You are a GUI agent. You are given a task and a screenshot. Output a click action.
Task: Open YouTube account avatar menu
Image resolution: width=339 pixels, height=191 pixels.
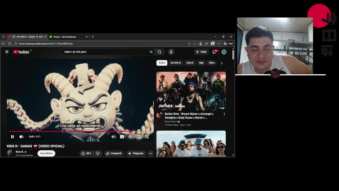pyautogui.click(x=224, y=52)
